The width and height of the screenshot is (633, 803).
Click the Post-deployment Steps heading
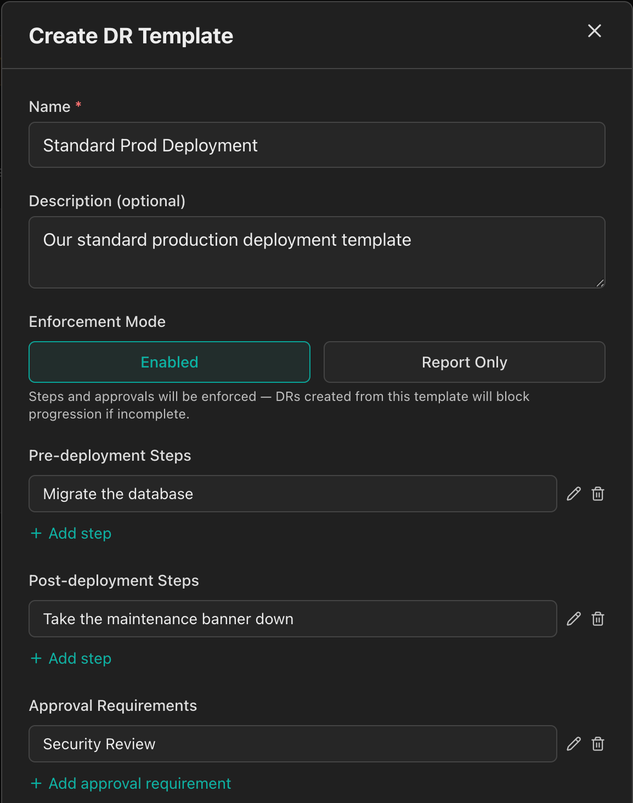tap(114, 580)
